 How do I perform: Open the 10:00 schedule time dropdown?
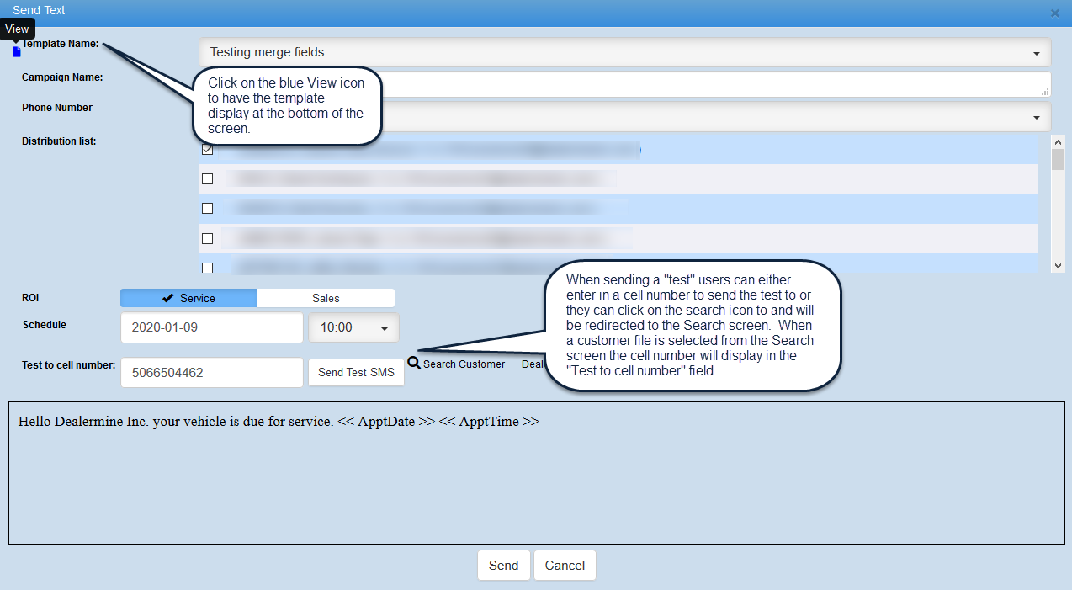tap(354, 327)
